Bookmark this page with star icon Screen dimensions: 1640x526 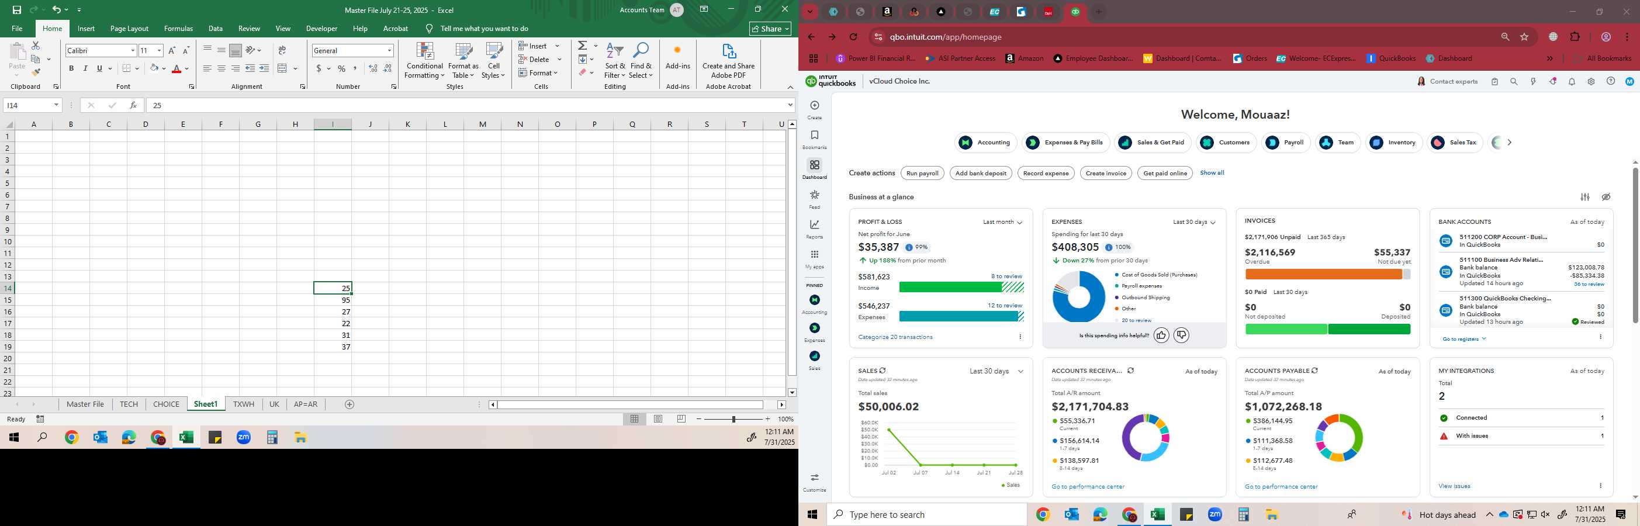click(1525, 37)
